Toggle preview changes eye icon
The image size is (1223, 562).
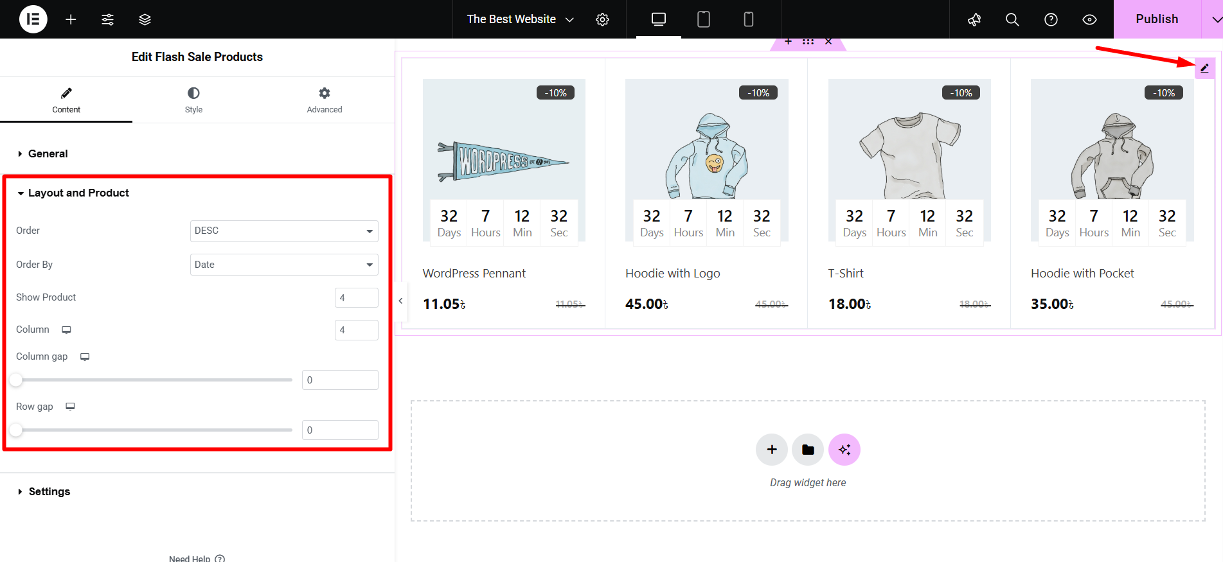[x=1089, y=19]
